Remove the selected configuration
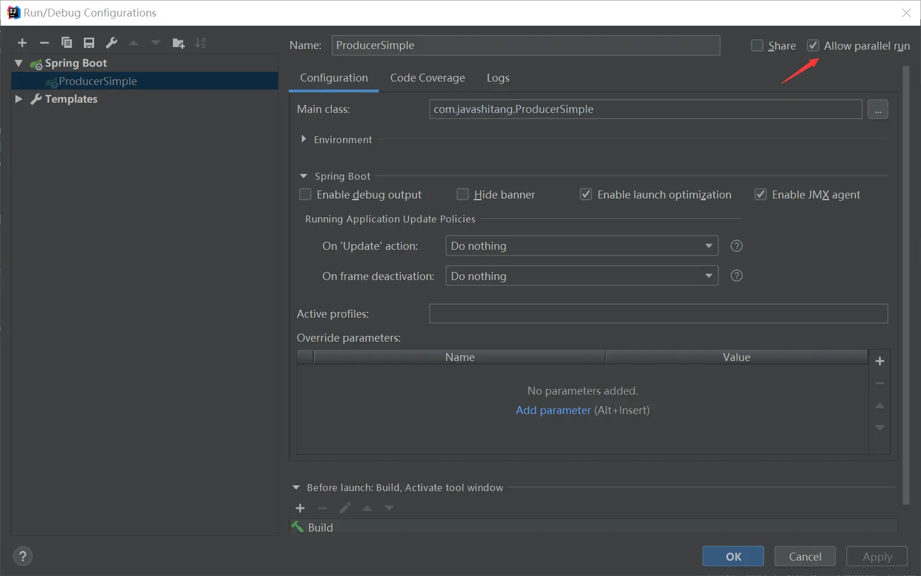The height and width of the screenshot is (576, 921). (45, 43)
